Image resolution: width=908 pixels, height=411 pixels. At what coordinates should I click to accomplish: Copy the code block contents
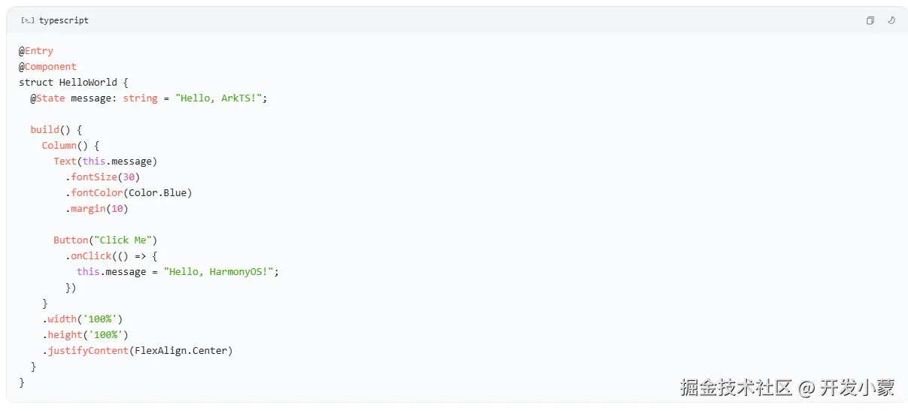tap(870, 20)
